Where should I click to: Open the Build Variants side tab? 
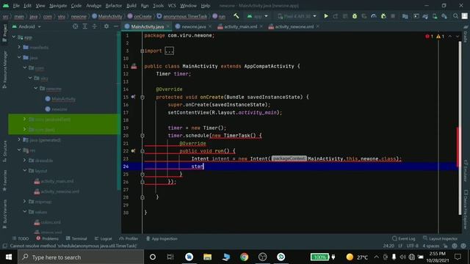coord(4,214)
